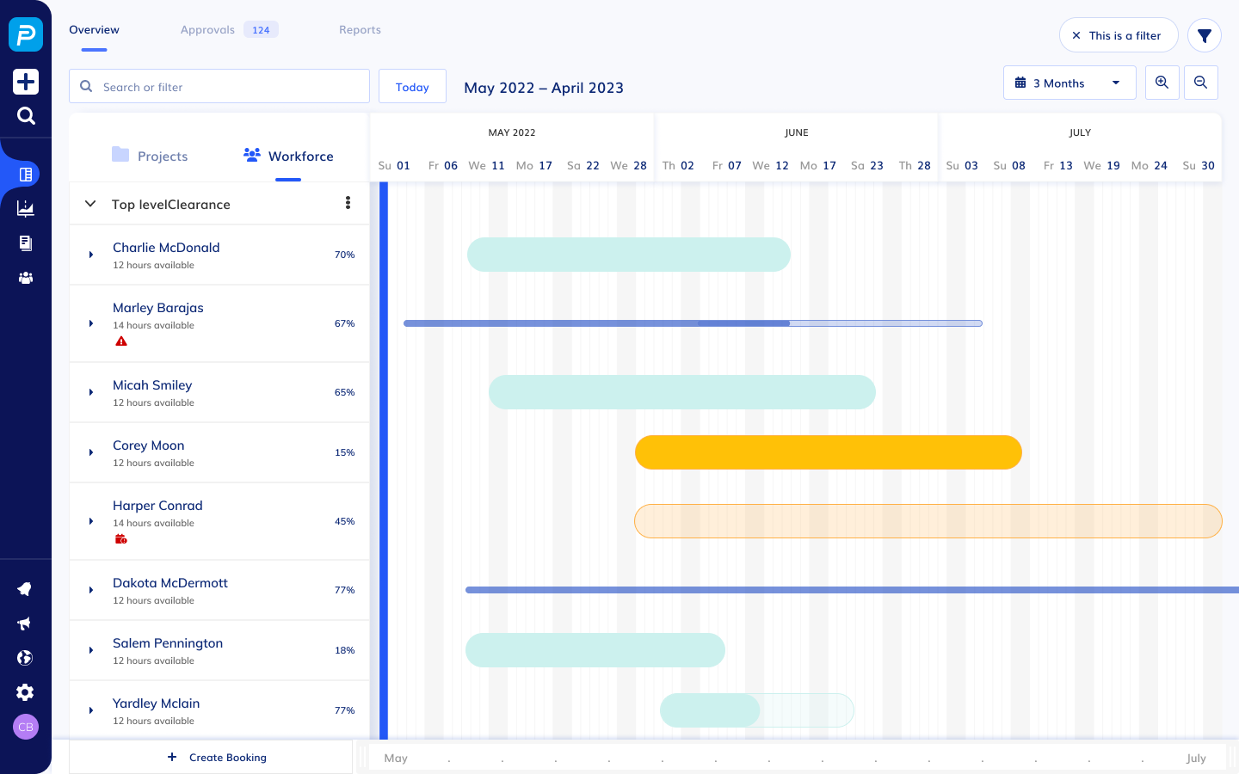Zoom out of the timeline
Screen dimensions: 1239x774
pos(1200,83)
